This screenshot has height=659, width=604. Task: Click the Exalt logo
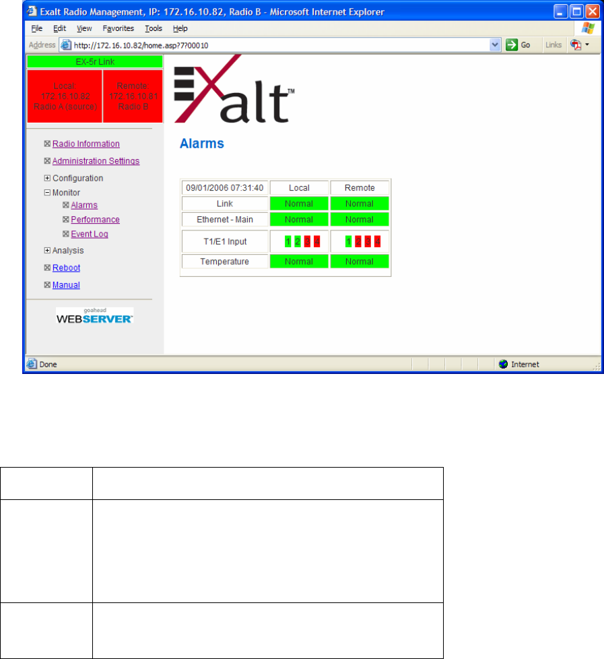pos(234,89)
